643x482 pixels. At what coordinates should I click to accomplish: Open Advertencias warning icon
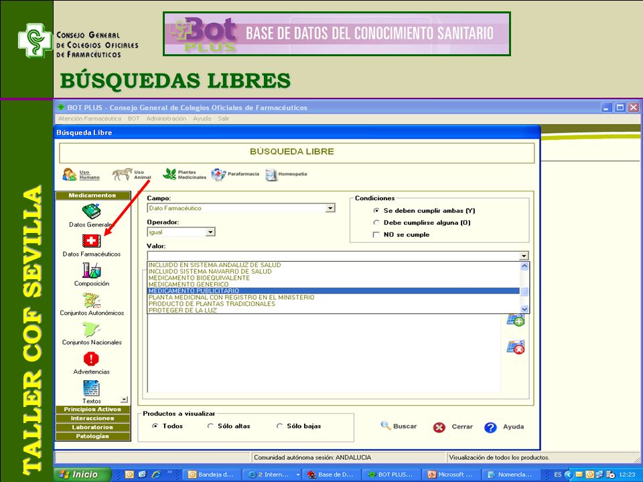tap(91, 359)
